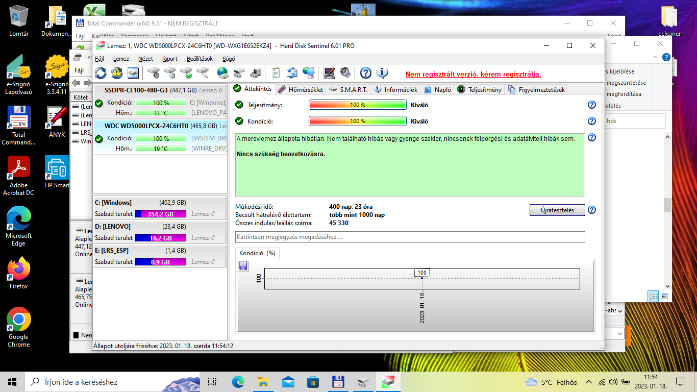The width and height of the screenshot is (697, 392).
Task: Open the Nézet menu
Action: pyautogui.click(x=146, y=59)
